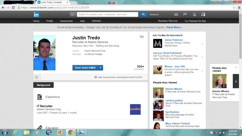
Task: Open the Profile menu item
Action: pyautogui.click(x=50, y=21)
